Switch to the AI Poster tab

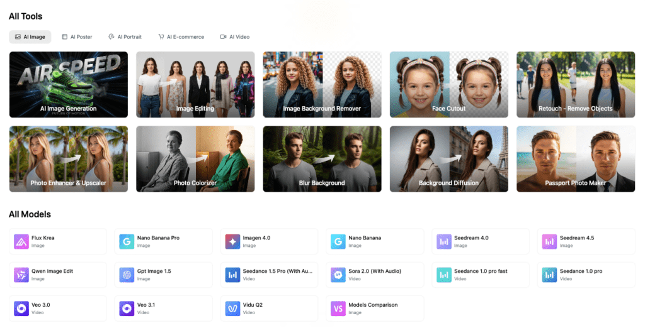pos(77,37)
